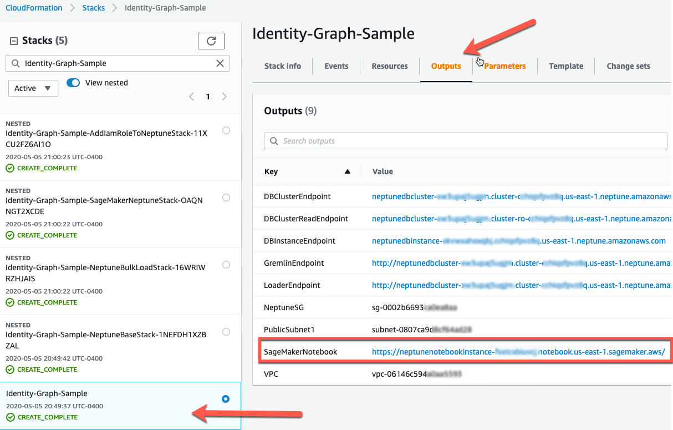Open Identity-Graph-Sample-AddIamRoleToNeptuneStack stack name
The height and width of the screenshot is (430, 673).
pos(106,139)
